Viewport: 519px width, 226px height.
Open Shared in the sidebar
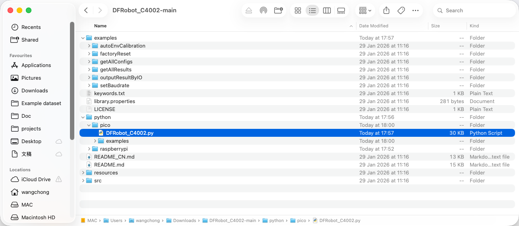click(30, 40)
